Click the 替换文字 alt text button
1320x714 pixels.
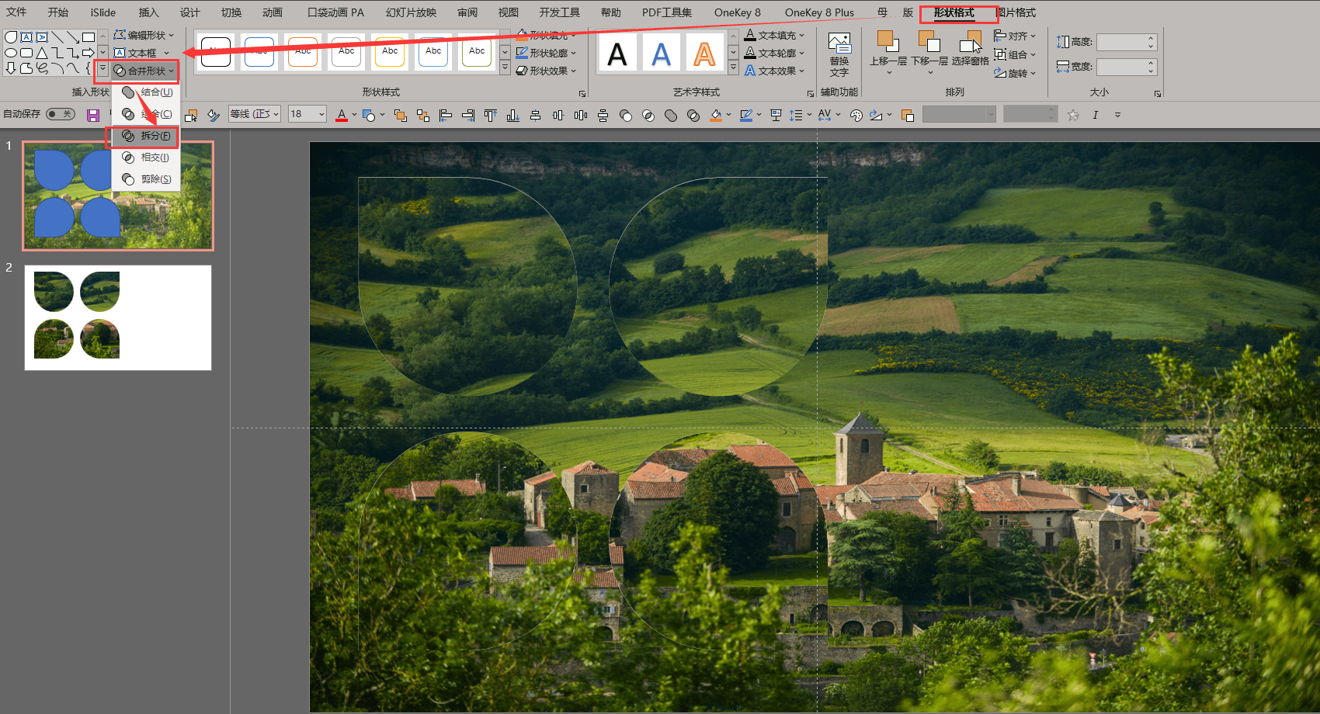click(839, 54)
